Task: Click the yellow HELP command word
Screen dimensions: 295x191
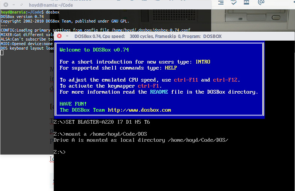Action: click(171, 68)
